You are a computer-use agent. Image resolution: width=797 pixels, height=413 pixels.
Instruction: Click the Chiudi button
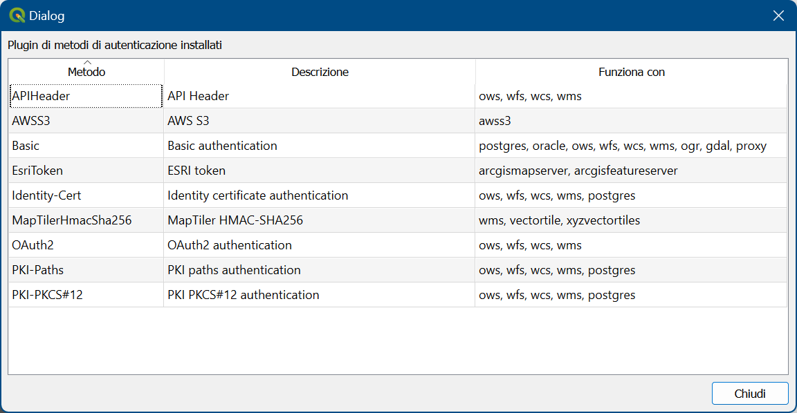click(x=750, y=393)
